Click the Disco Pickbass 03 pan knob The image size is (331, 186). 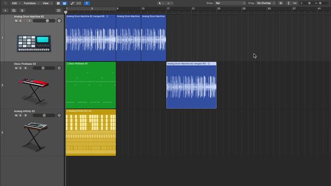click(59, 68)
